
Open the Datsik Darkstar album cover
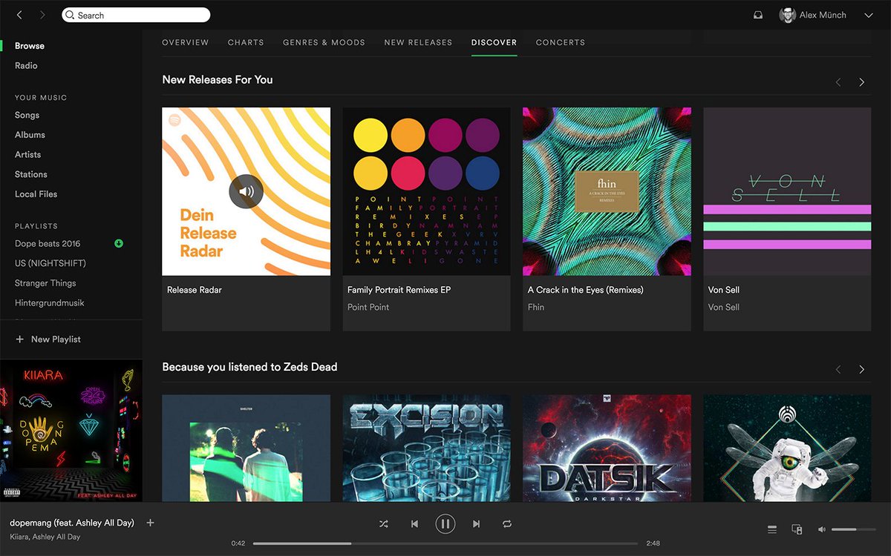pos(607,448)
